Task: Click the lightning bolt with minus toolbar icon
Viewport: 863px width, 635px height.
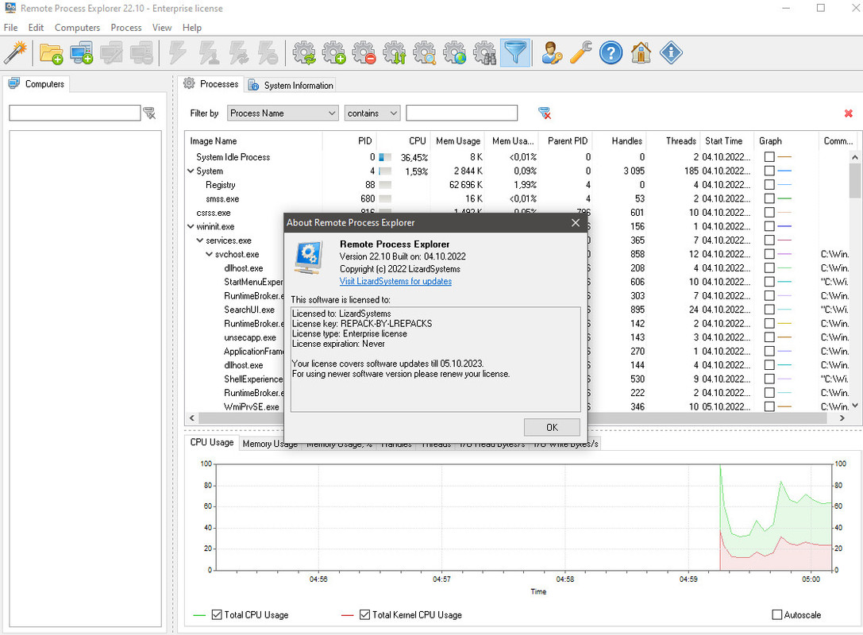Action: [268, 53]
